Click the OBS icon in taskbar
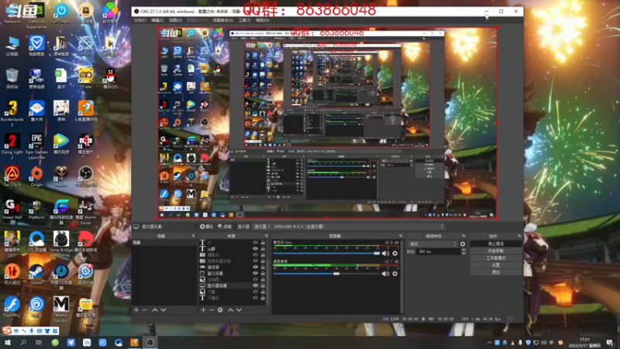Viewport: 620px width, 349px height. tap(150, 342)
